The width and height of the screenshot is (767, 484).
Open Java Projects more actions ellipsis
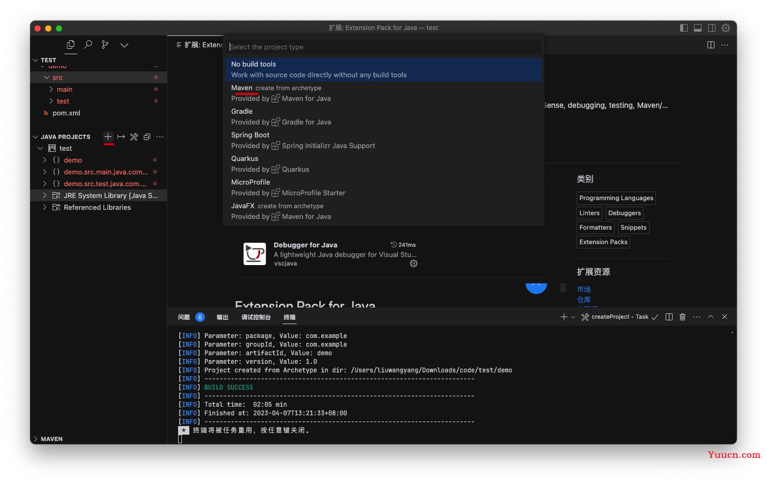click(x=160, y=137)
